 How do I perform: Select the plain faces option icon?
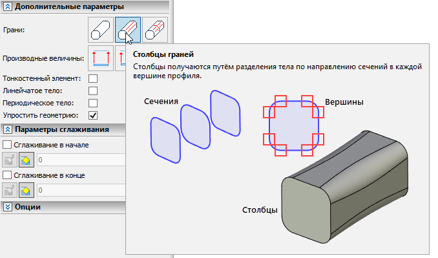click(101, 30)
